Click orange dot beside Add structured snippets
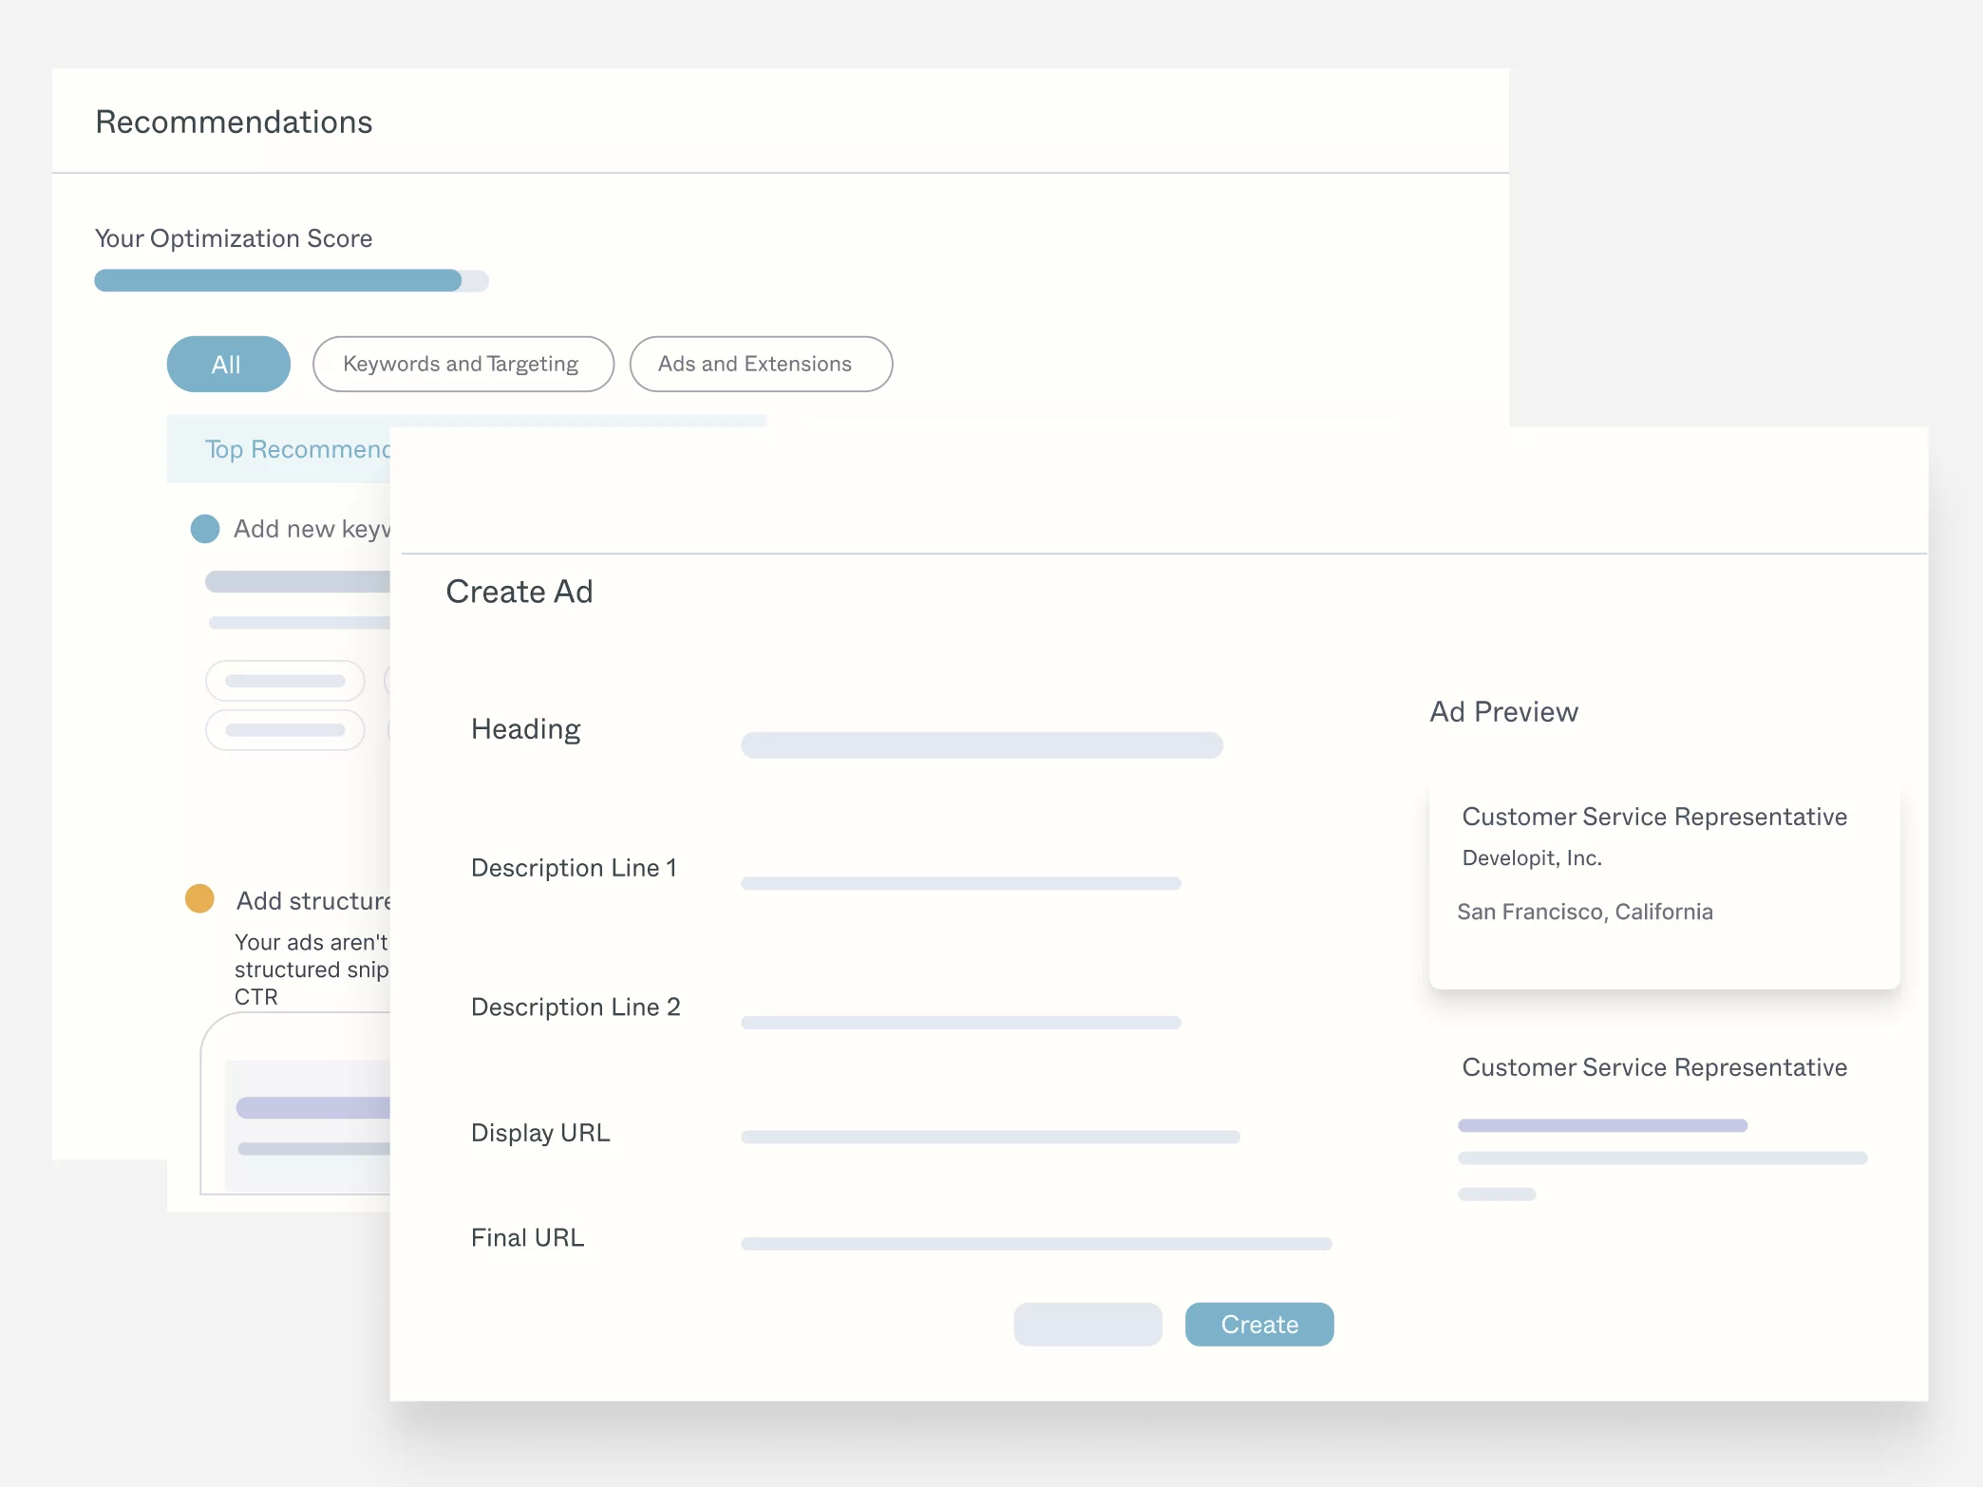The width and height of the screenshot is (1983, 1487). (199, 898)
